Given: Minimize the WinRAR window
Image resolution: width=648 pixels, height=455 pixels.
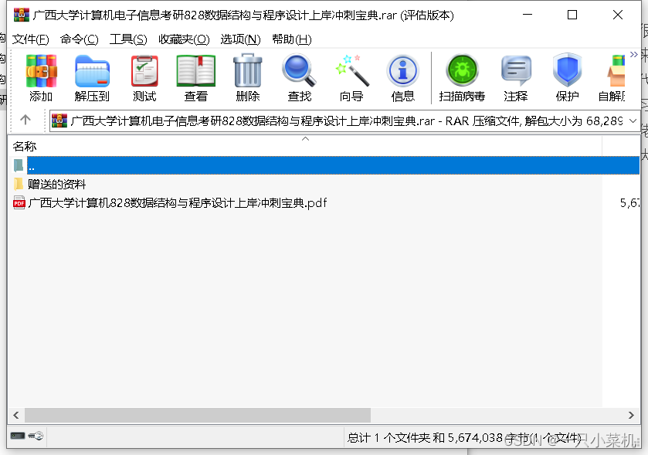Looking at the screenshot, I should coord(528,15).
